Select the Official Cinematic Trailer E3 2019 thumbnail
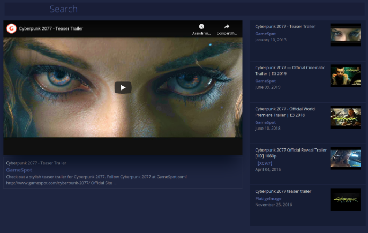 pyautogui.click(x=345, y=76)
